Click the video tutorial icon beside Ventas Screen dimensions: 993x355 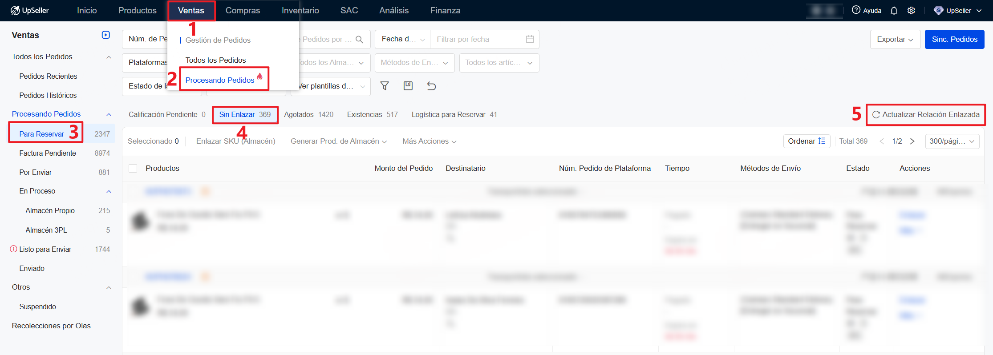pos(106,35)
